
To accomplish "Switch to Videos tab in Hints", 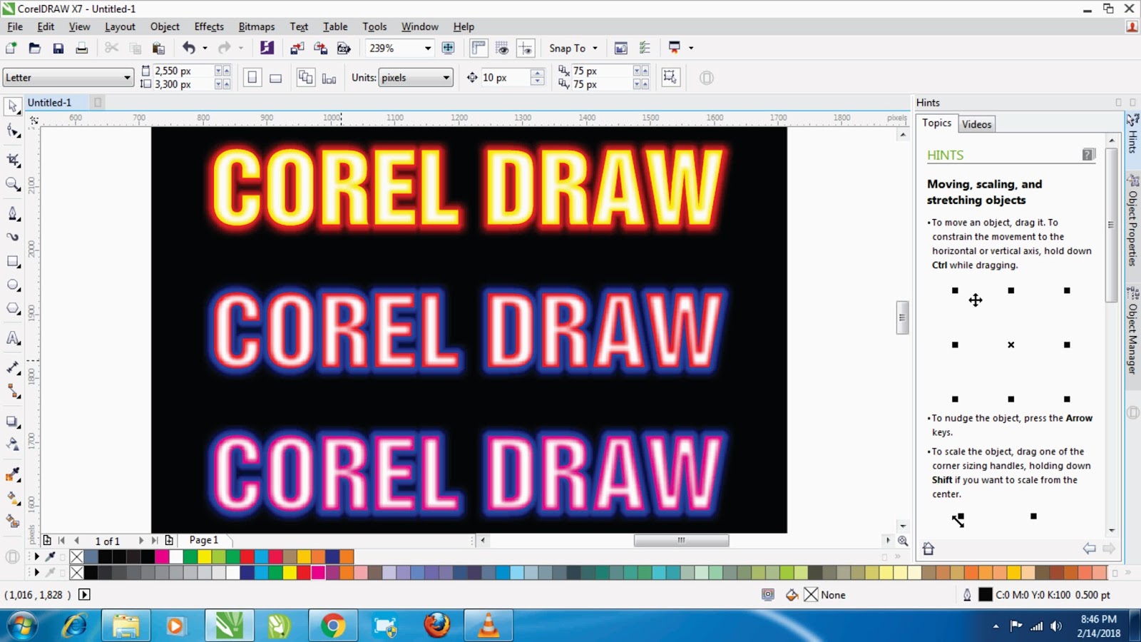I will (976, 124).
